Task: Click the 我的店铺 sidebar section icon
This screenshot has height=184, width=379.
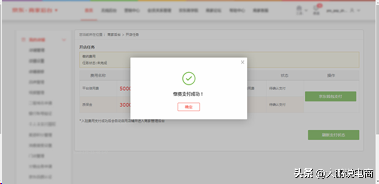Action: click(24, 40)
